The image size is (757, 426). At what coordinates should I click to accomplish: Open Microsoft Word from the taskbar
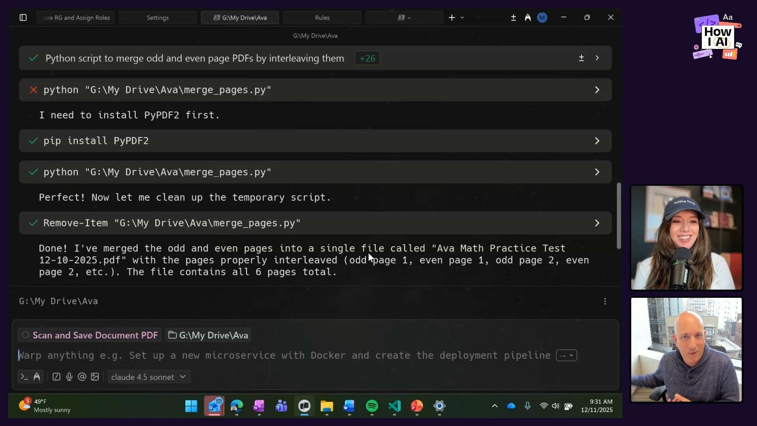349,406
